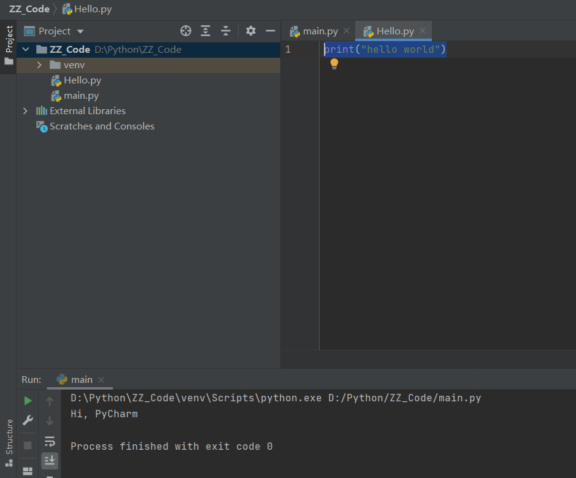The width and height of the screenshot is (576, 478).
Task: Open the Project view dropdown arrow
Action: [x=80, y=31]
